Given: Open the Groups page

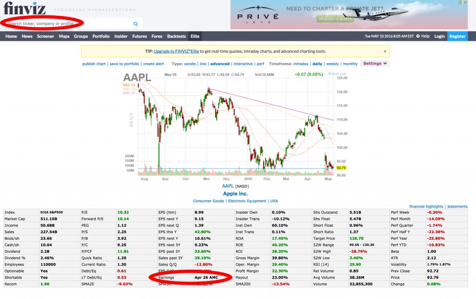Looking at the screenshot, I should (x=81, y=36).
